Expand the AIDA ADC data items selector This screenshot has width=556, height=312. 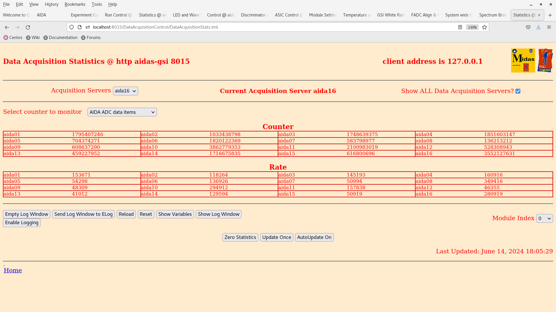tap(122, 112)
